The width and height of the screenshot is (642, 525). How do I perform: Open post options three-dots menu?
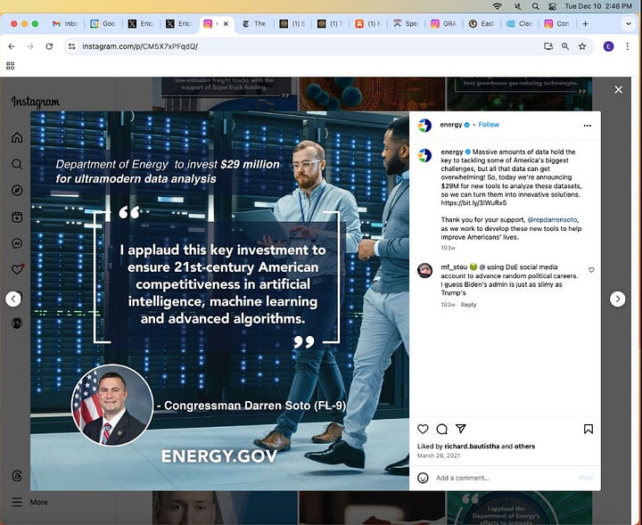click(x=587, y=126)
